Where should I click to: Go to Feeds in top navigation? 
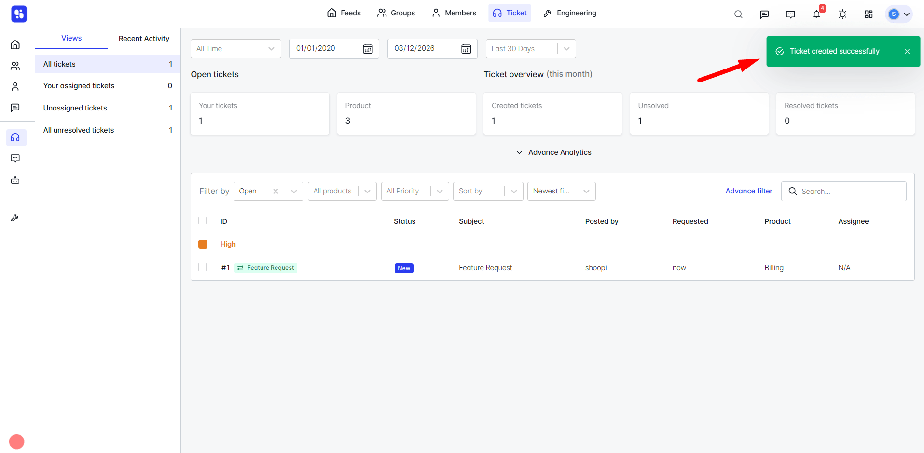click(344, 13)
